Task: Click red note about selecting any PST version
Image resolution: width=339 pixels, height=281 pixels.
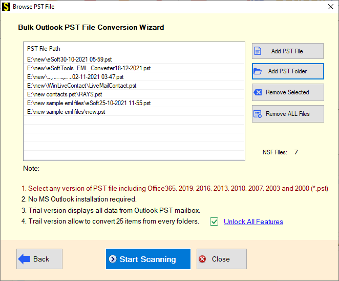Action: (x=175, y=188)
